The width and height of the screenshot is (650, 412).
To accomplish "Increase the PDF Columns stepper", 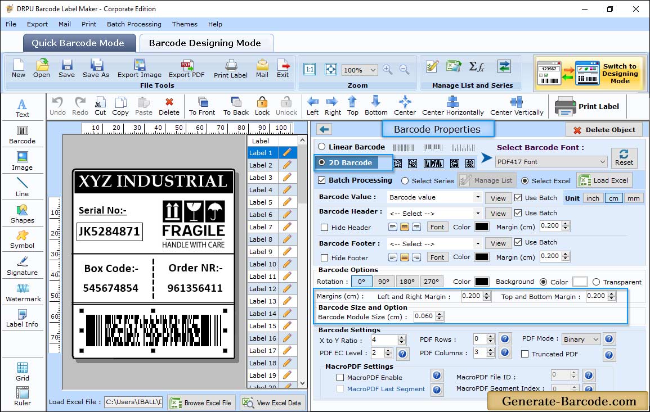I will click(491, 350).
